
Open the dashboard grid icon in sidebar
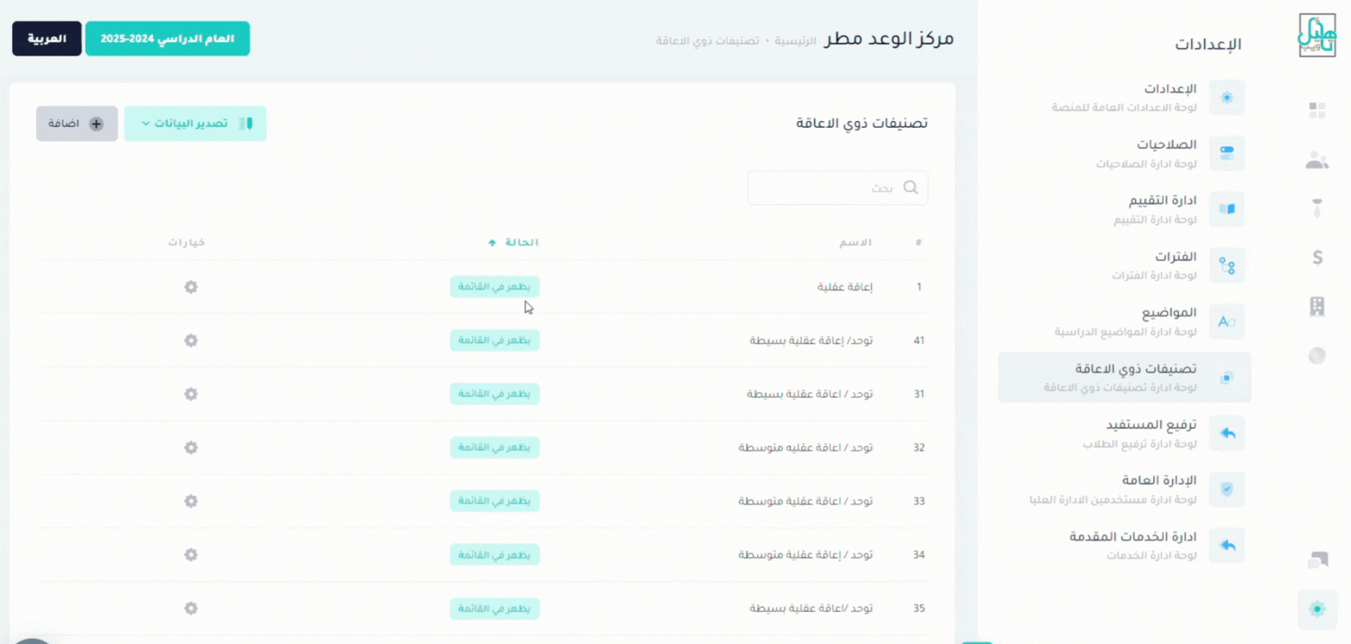pos(1317,110)
